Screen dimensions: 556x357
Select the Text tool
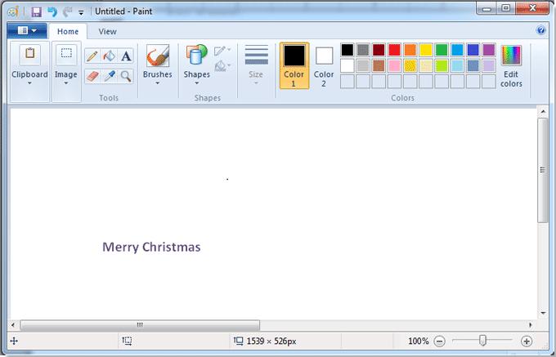pyautogui.click(x=126, y=56)
